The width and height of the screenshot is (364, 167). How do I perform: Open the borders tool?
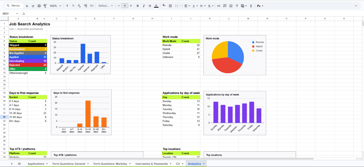170,6
